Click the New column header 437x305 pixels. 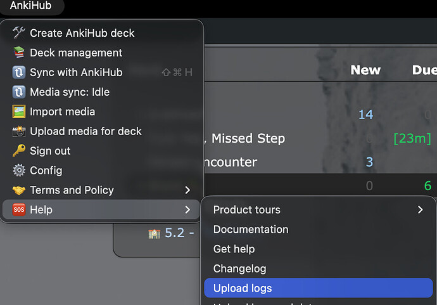click(365, 70)
